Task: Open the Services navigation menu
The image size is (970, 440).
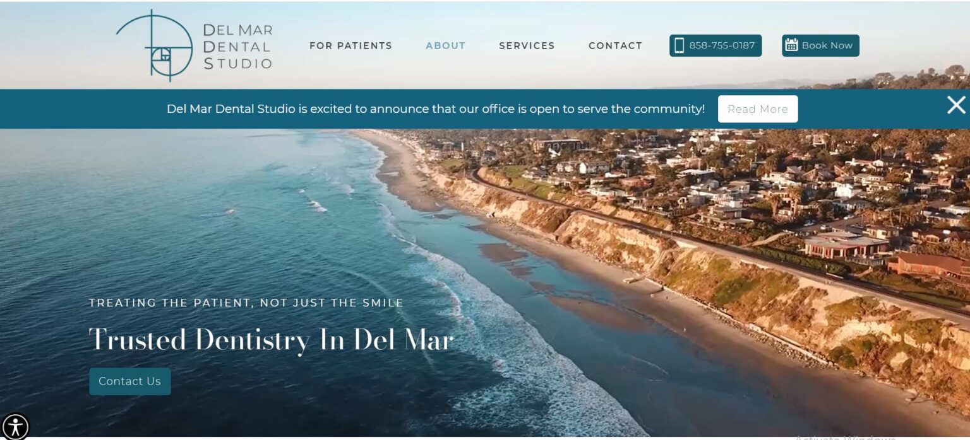Action: pyautogui.click(x=527, y=45)
